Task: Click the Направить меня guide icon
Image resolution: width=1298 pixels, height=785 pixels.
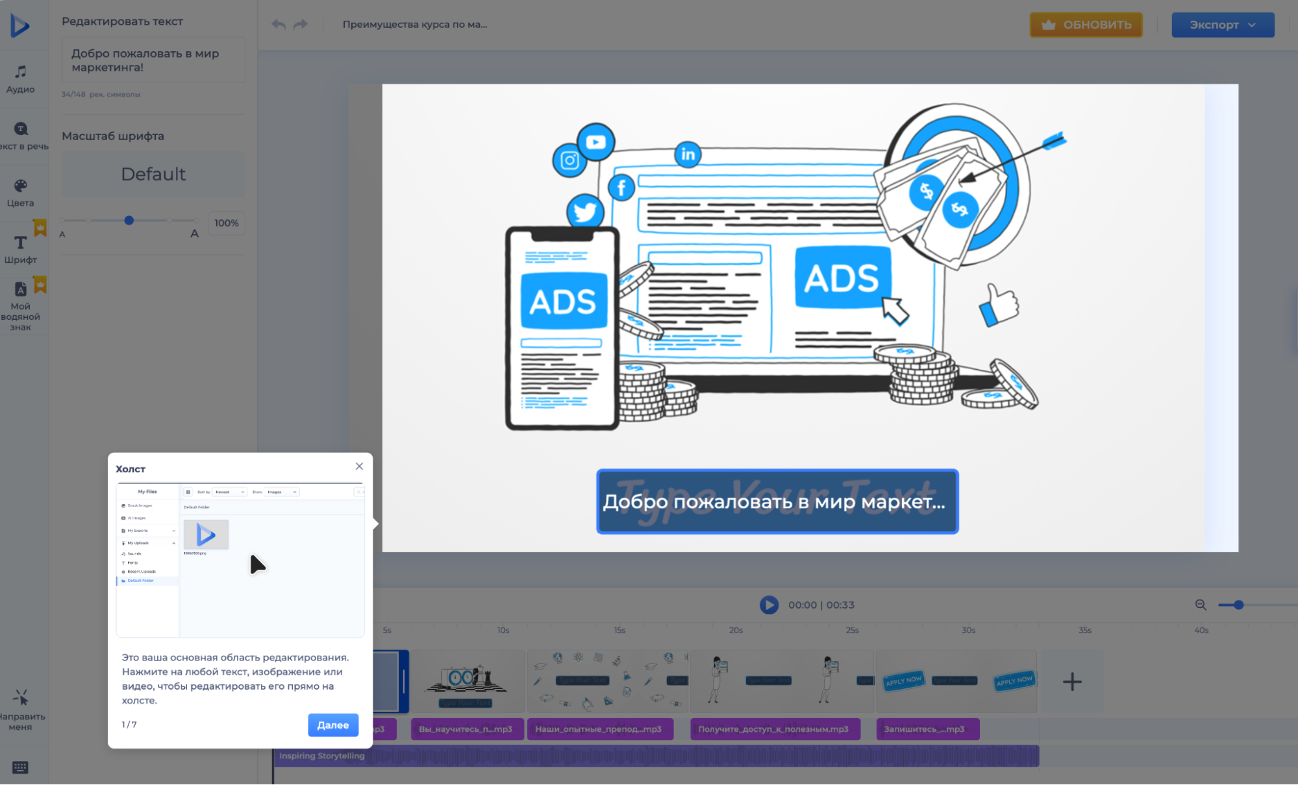Action: 21,710
